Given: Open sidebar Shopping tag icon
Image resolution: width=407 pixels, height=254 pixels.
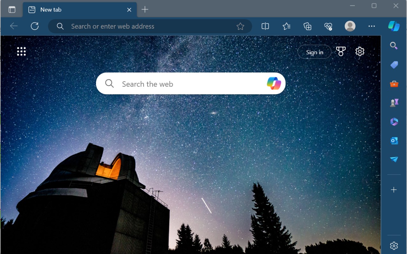Looking at the screenshot, I should pyautogui.click(x=394, y=65).
